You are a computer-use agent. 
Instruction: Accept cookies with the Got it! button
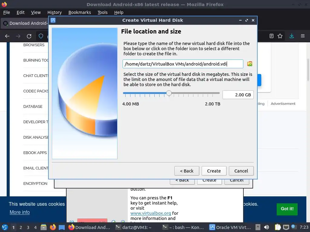click(287, 209)
